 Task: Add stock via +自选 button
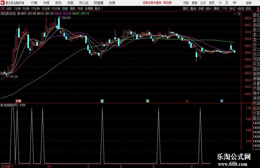pos(240,9)
